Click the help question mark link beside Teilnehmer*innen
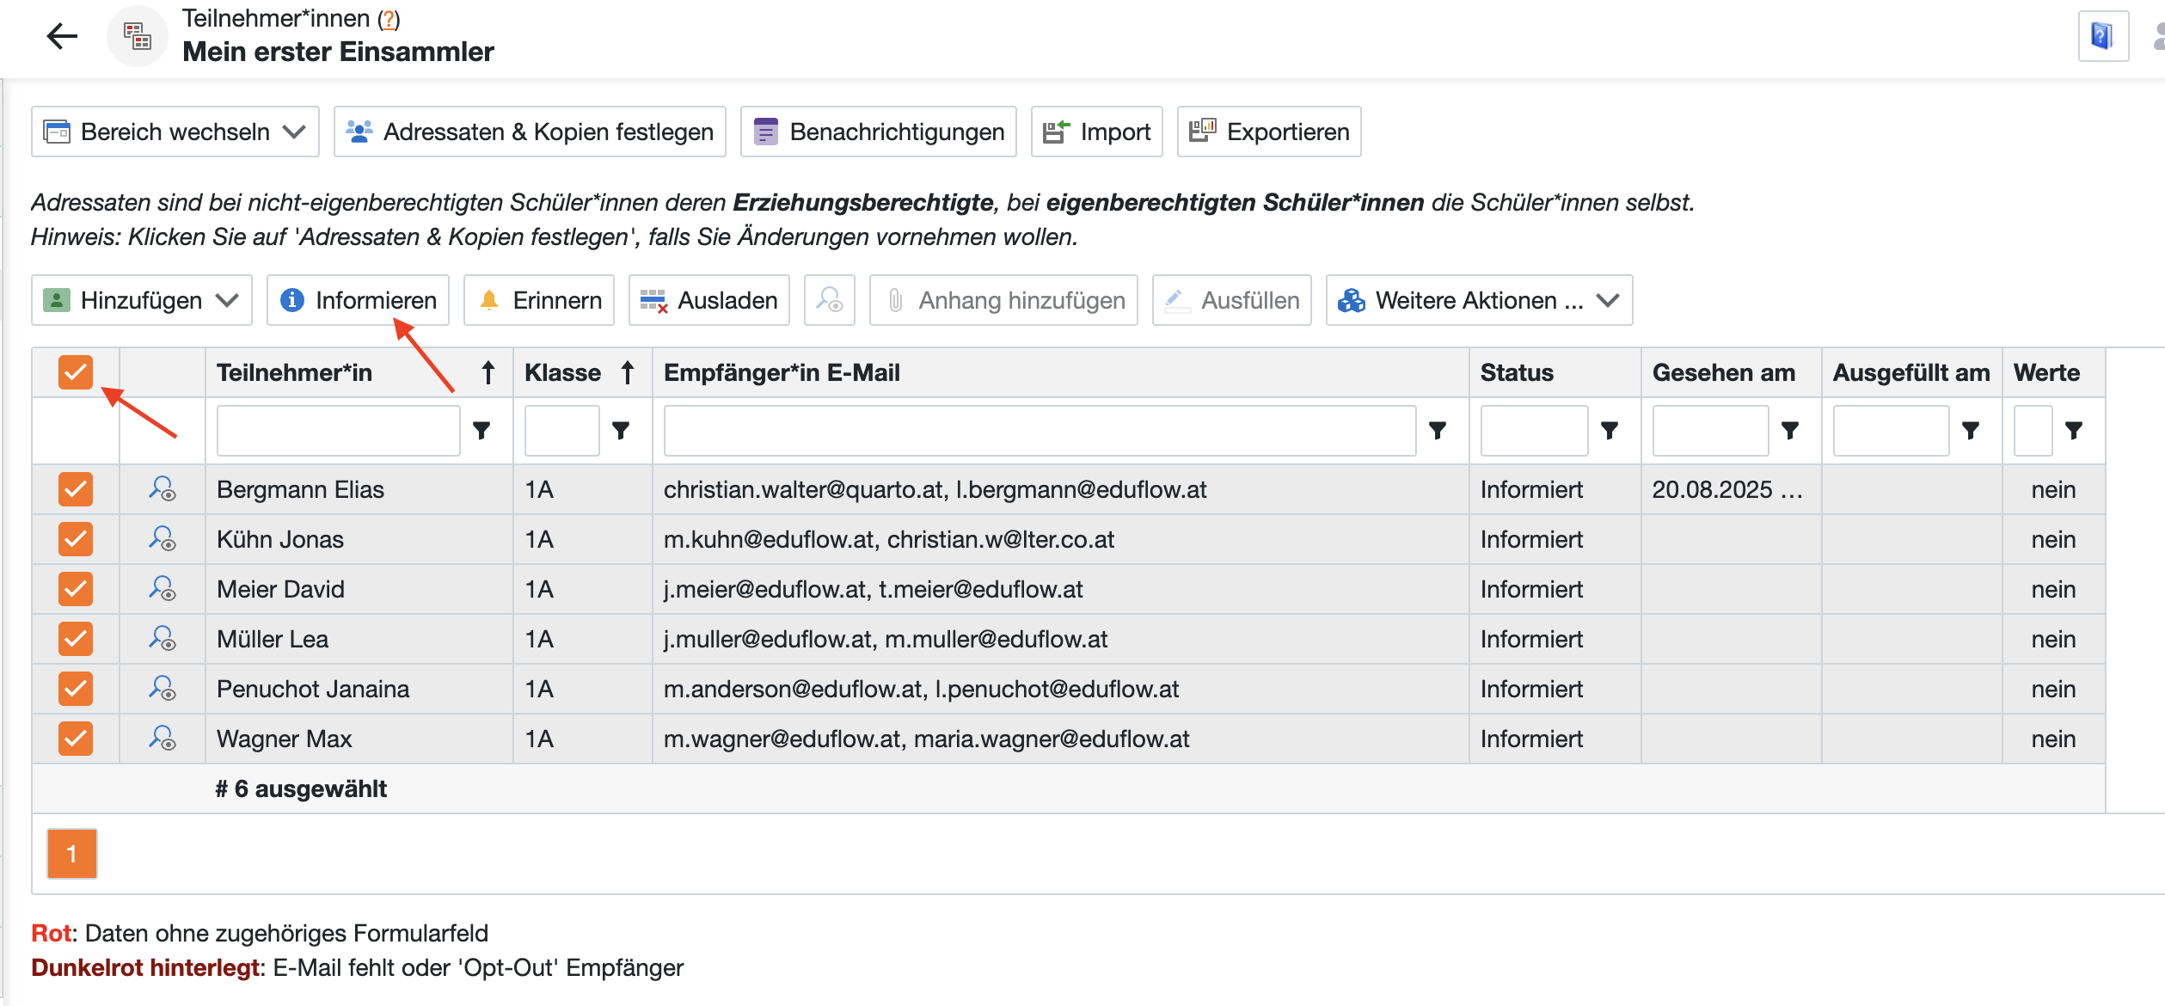 click(389, 19)
